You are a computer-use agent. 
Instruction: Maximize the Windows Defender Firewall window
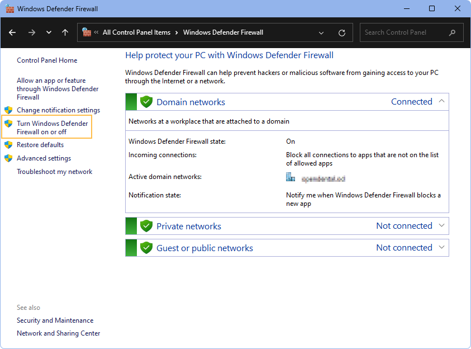point(432,9)
